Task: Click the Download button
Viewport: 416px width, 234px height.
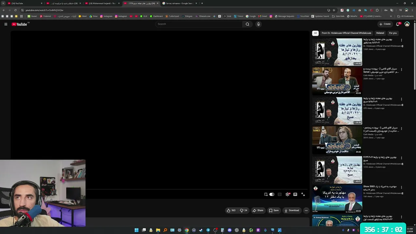Action: coord(292,210)
